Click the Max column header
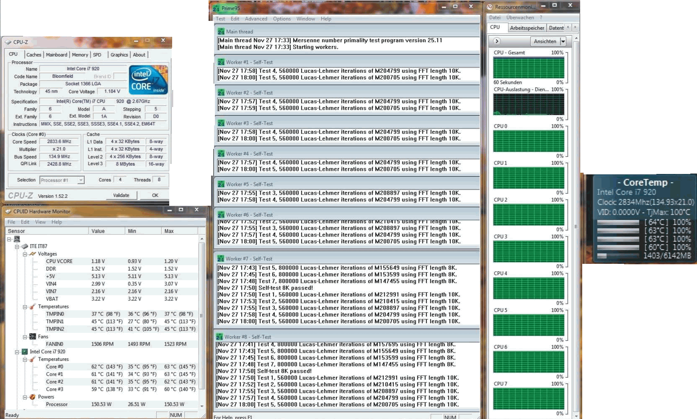697x419 pixels. 179,231
